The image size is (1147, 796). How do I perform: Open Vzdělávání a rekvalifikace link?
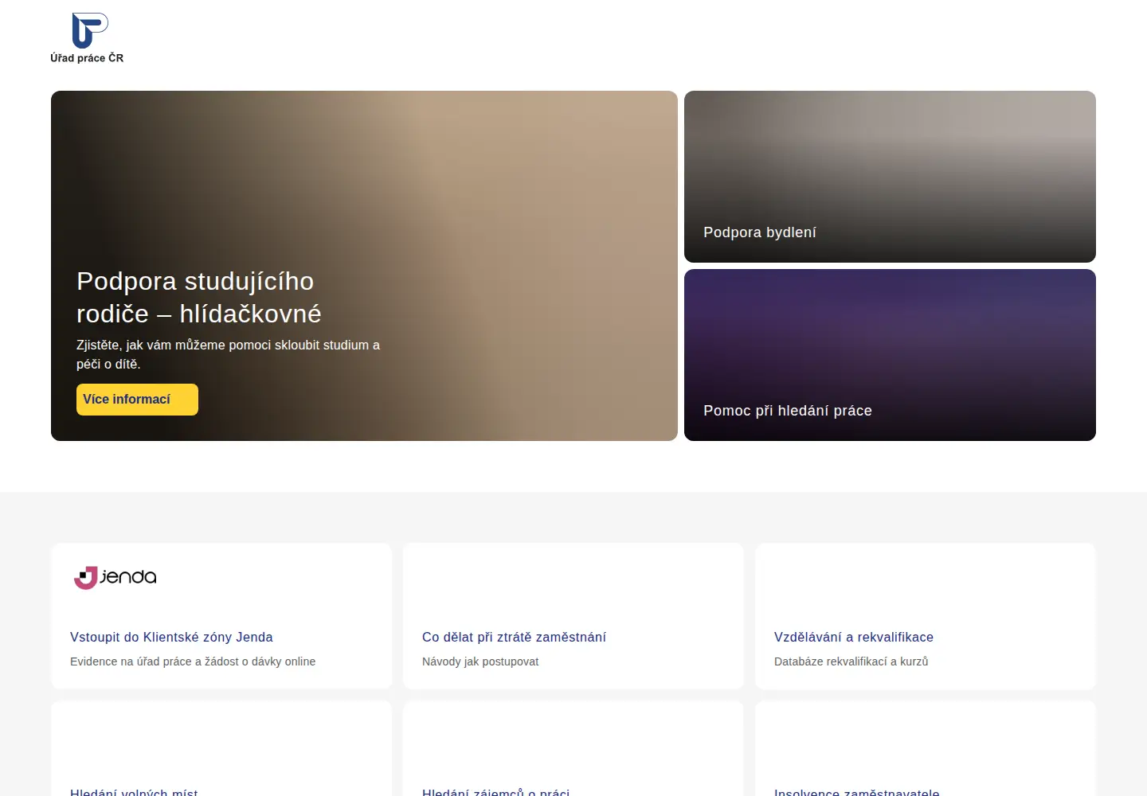(x=854, y=637)
